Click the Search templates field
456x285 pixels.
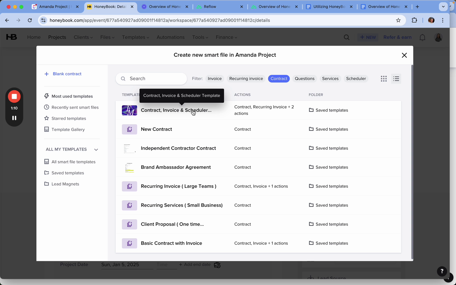pyautogui.click(x=151, y=79)
